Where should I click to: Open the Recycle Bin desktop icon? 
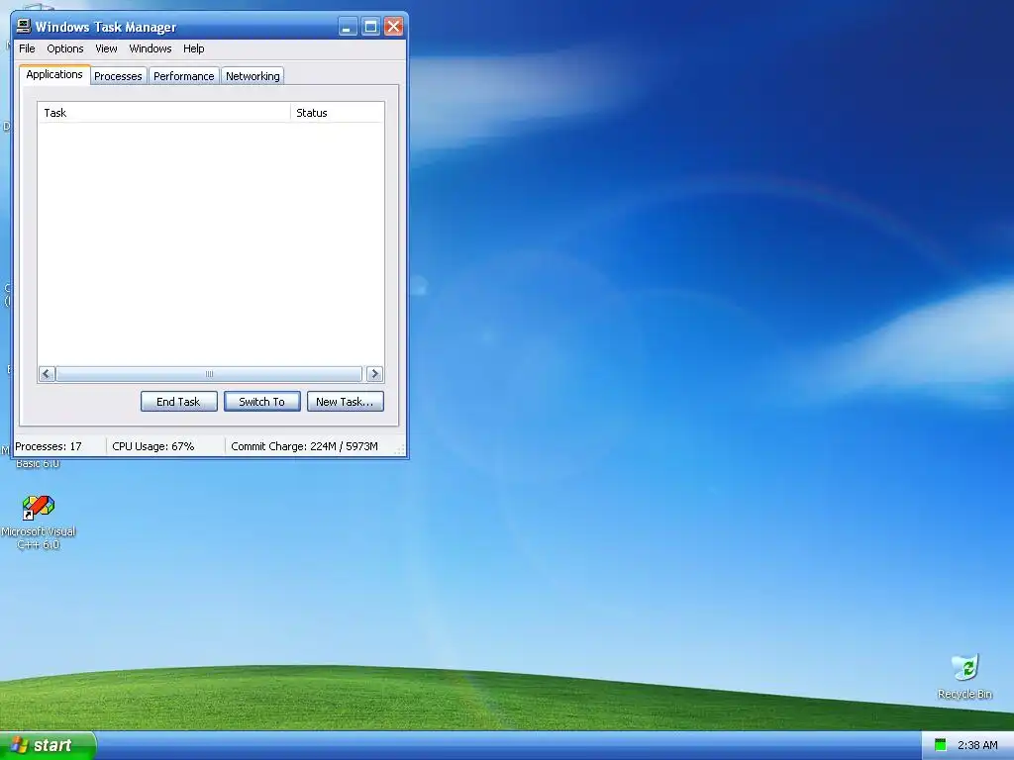(964, 676)
